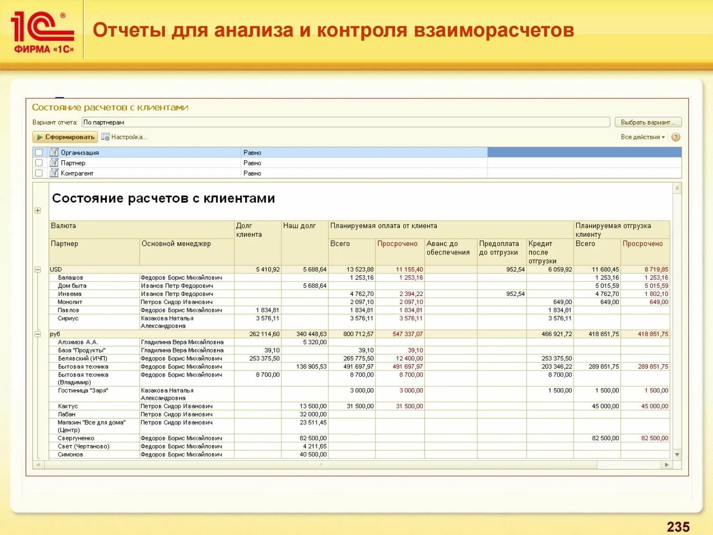Toggle the Организация filter checkbox
Screen dimensions: 713x535
coord(39,153)
